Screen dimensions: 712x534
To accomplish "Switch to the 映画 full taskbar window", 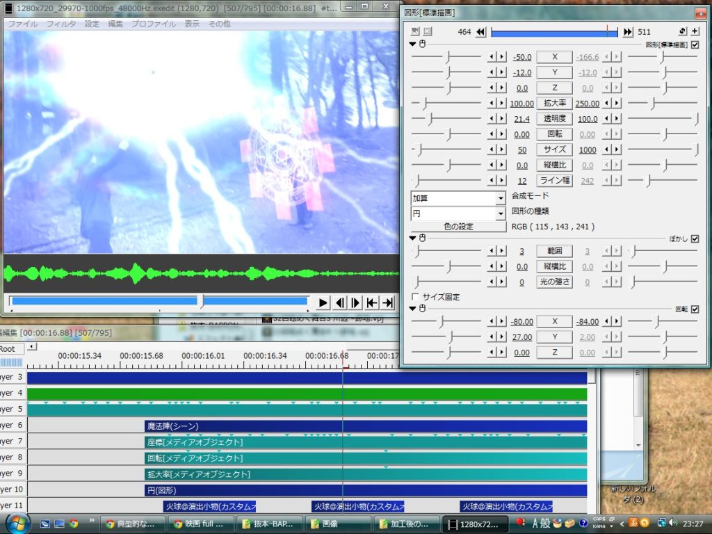I will 200,524.
